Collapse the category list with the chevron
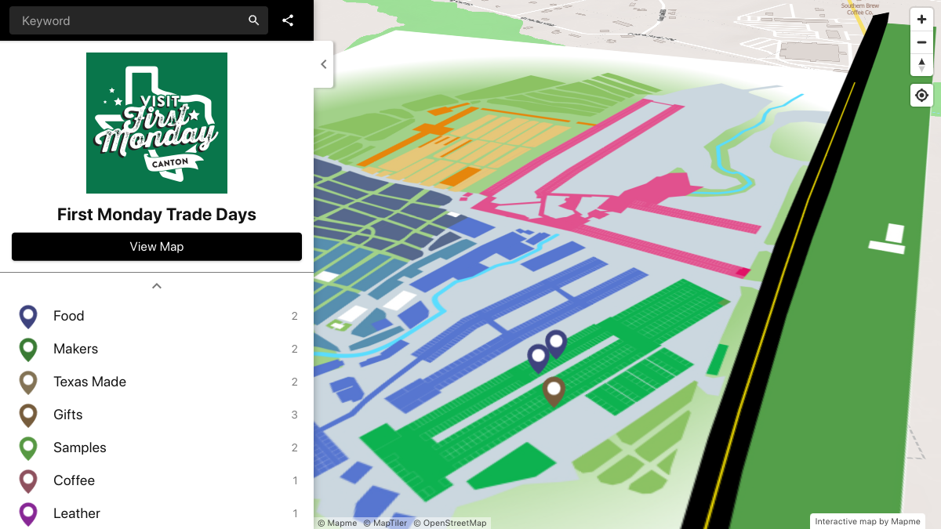Viewport: 941px width, 529px height. tap(157, 286)
